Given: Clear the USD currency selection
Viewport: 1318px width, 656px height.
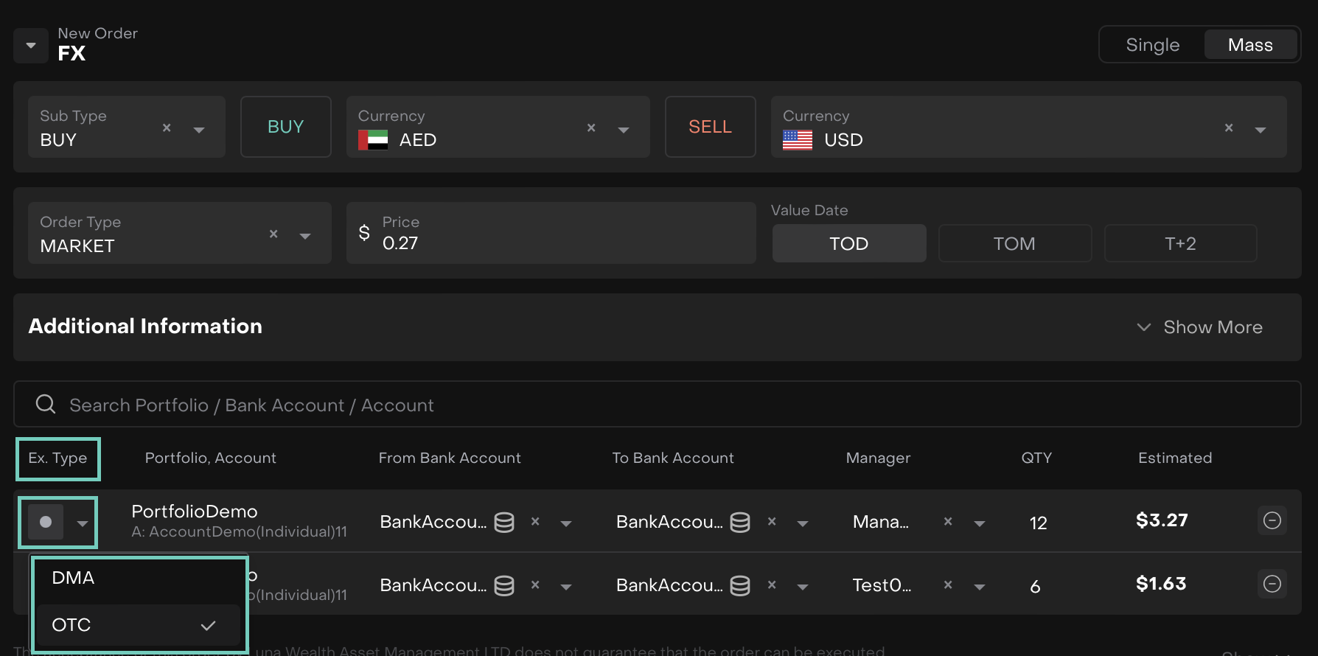Looking at the screenshot, I should tap(1228, 128).
